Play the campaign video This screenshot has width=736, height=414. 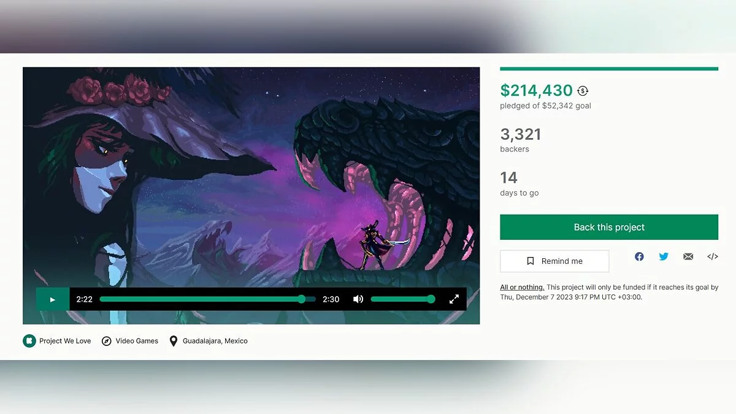[x=52, y=299]
